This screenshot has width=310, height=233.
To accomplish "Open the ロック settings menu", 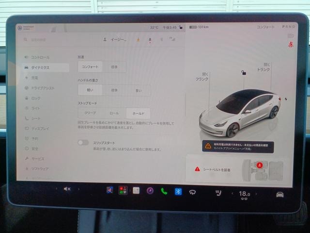I will click(x=33, y=98).
